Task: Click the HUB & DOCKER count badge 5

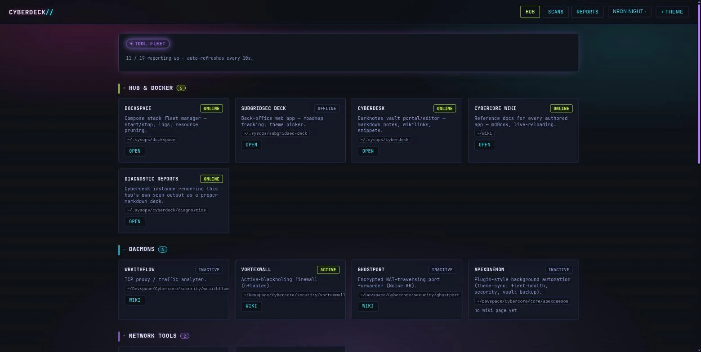Action: pyautogui.click(x=181, y=88)
